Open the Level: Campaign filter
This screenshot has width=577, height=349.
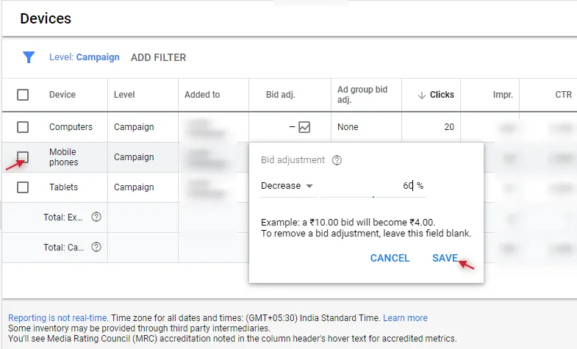[x=85, y=57]
